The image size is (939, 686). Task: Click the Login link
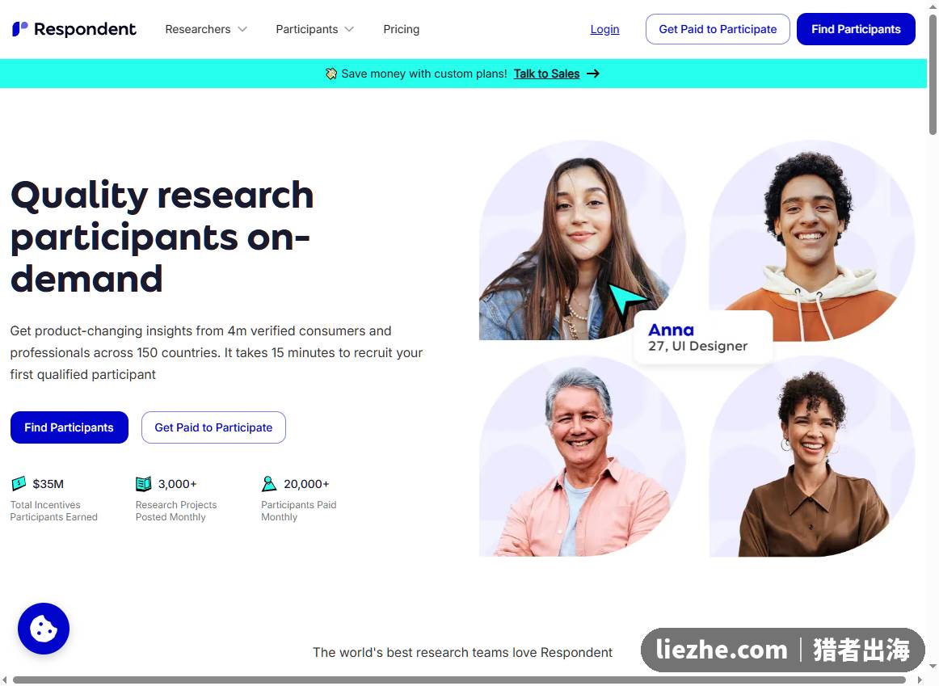point(604,29)
